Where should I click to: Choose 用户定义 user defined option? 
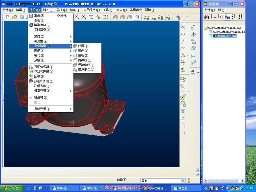click(87, 70)
